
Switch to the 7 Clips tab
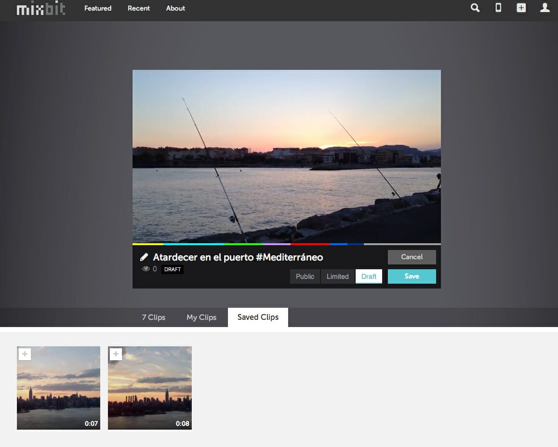(153, 317)
